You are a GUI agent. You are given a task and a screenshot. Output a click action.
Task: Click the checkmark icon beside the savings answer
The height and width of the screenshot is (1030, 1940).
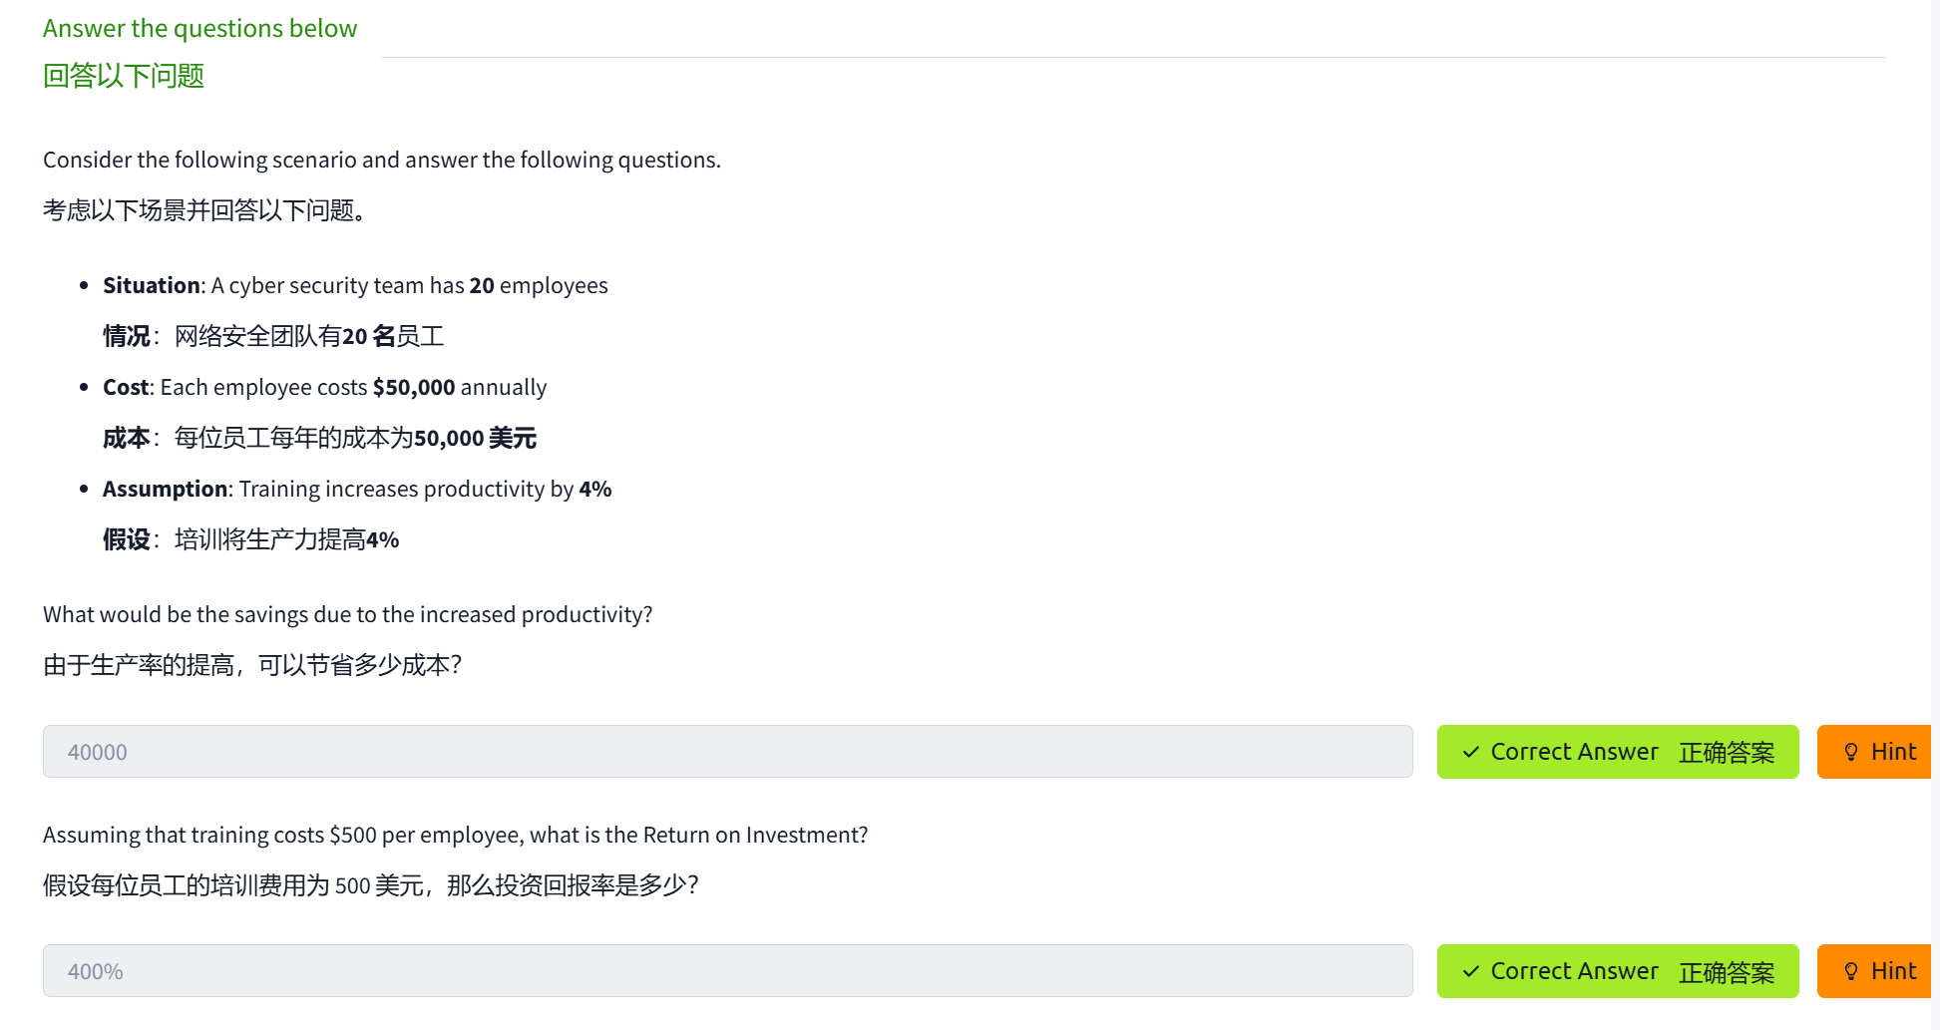[x=1471, y=752]
